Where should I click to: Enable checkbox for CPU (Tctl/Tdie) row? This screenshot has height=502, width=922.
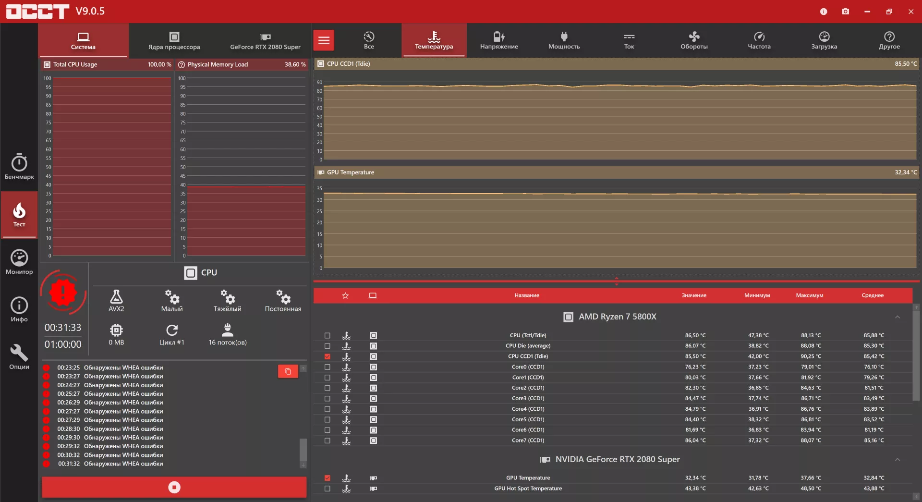coord(328,336)
